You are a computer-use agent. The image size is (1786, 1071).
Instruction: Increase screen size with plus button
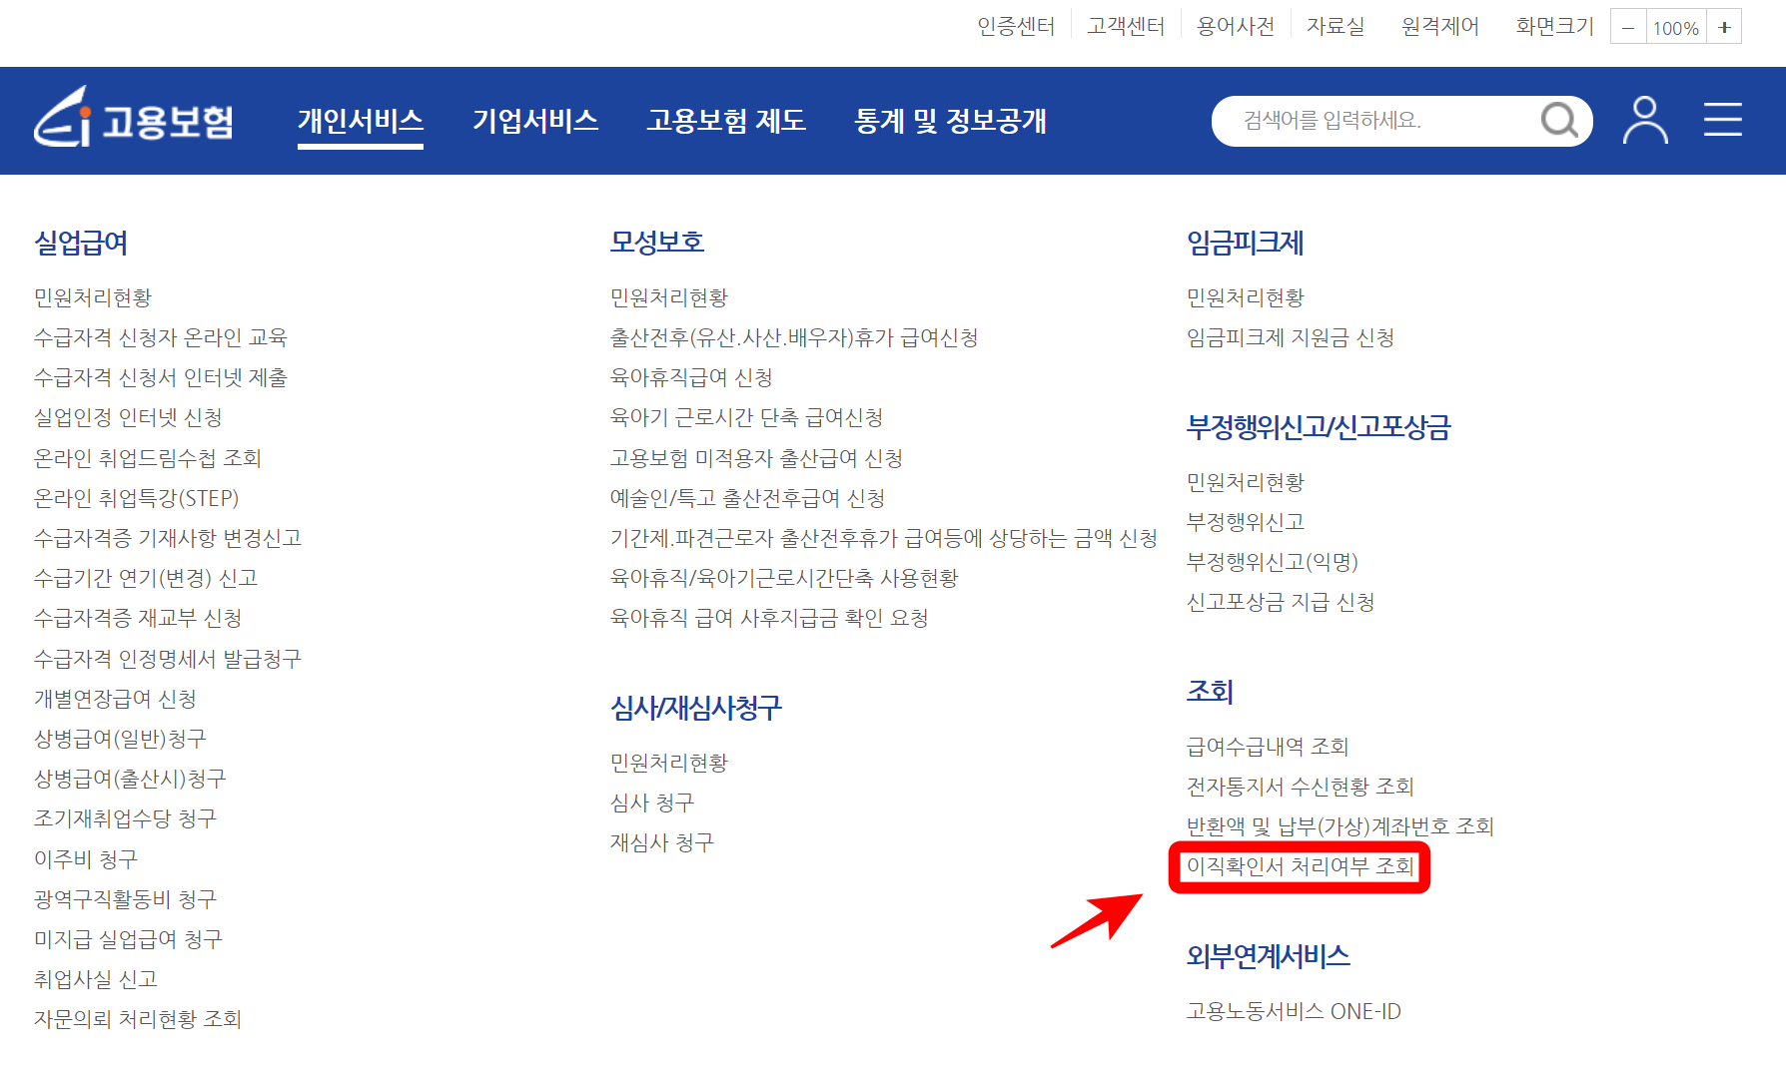(1724, 27)
